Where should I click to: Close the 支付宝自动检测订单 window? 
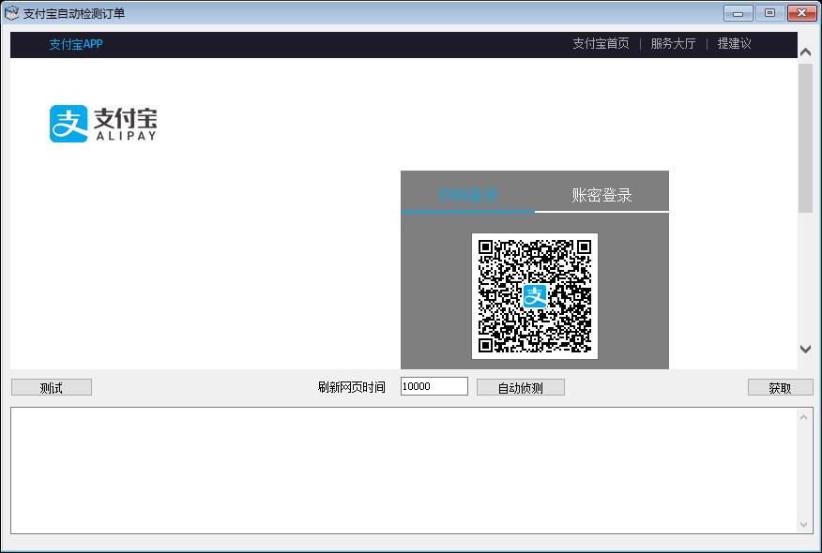(802, 13)
